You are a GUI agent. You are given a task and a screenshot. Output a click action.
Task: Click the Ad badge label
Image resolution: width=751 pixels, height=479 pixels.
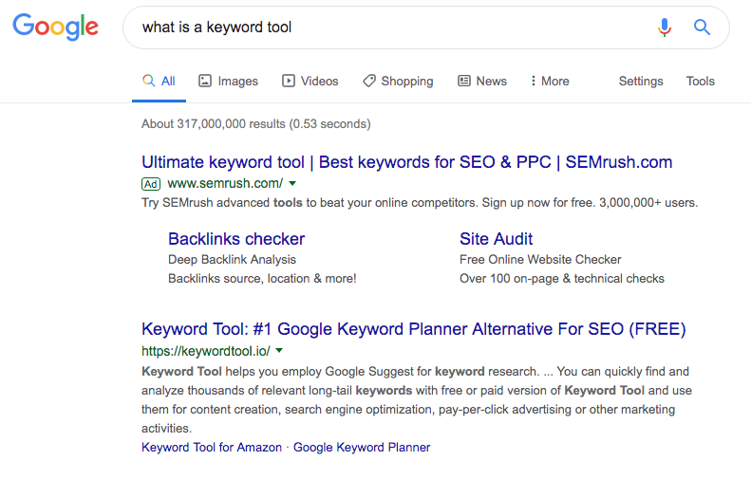151,184
